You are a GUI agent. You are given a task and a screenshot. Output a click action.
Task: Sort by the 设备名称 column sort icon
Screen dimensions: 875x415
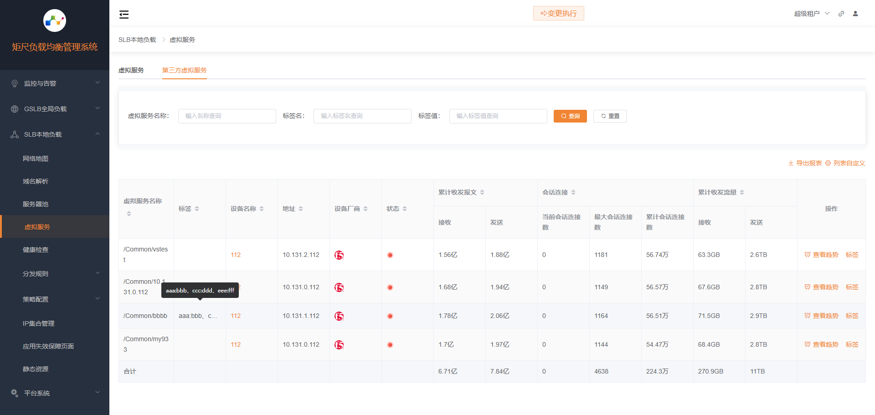(x=262, y=209)
